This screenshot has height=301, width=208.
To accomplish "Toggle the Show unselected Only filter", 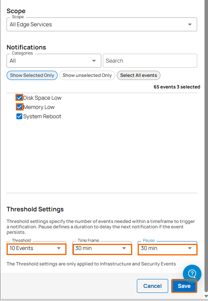I will pyautogui.click(x=87, y=75).
